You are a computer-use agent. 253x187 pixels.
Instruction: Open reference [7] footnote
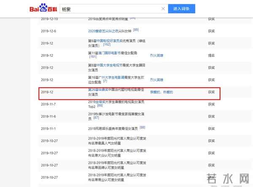[105, 81]
